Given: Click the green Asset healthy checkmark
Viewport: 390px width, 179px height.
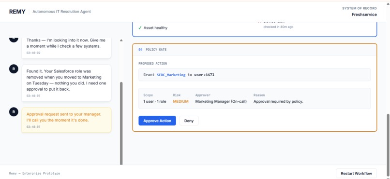Looking at the screenshot, I should (140, 28).
